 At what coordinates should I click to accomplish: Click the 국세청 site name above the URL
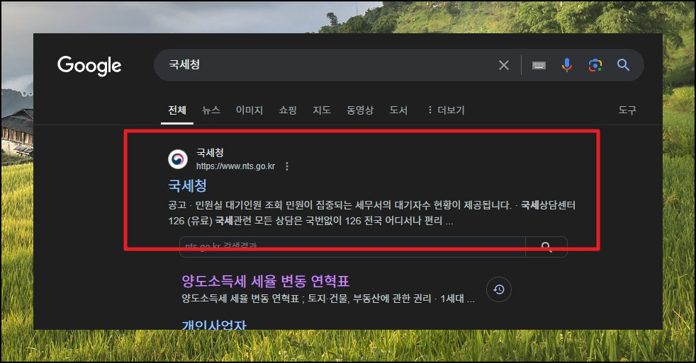[210, 152]
